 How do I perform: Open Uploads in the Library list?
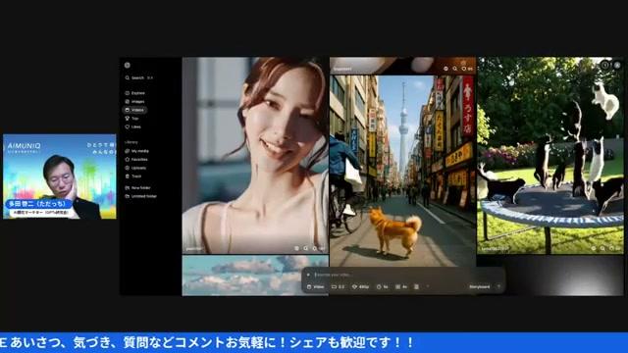coord(135,168)
